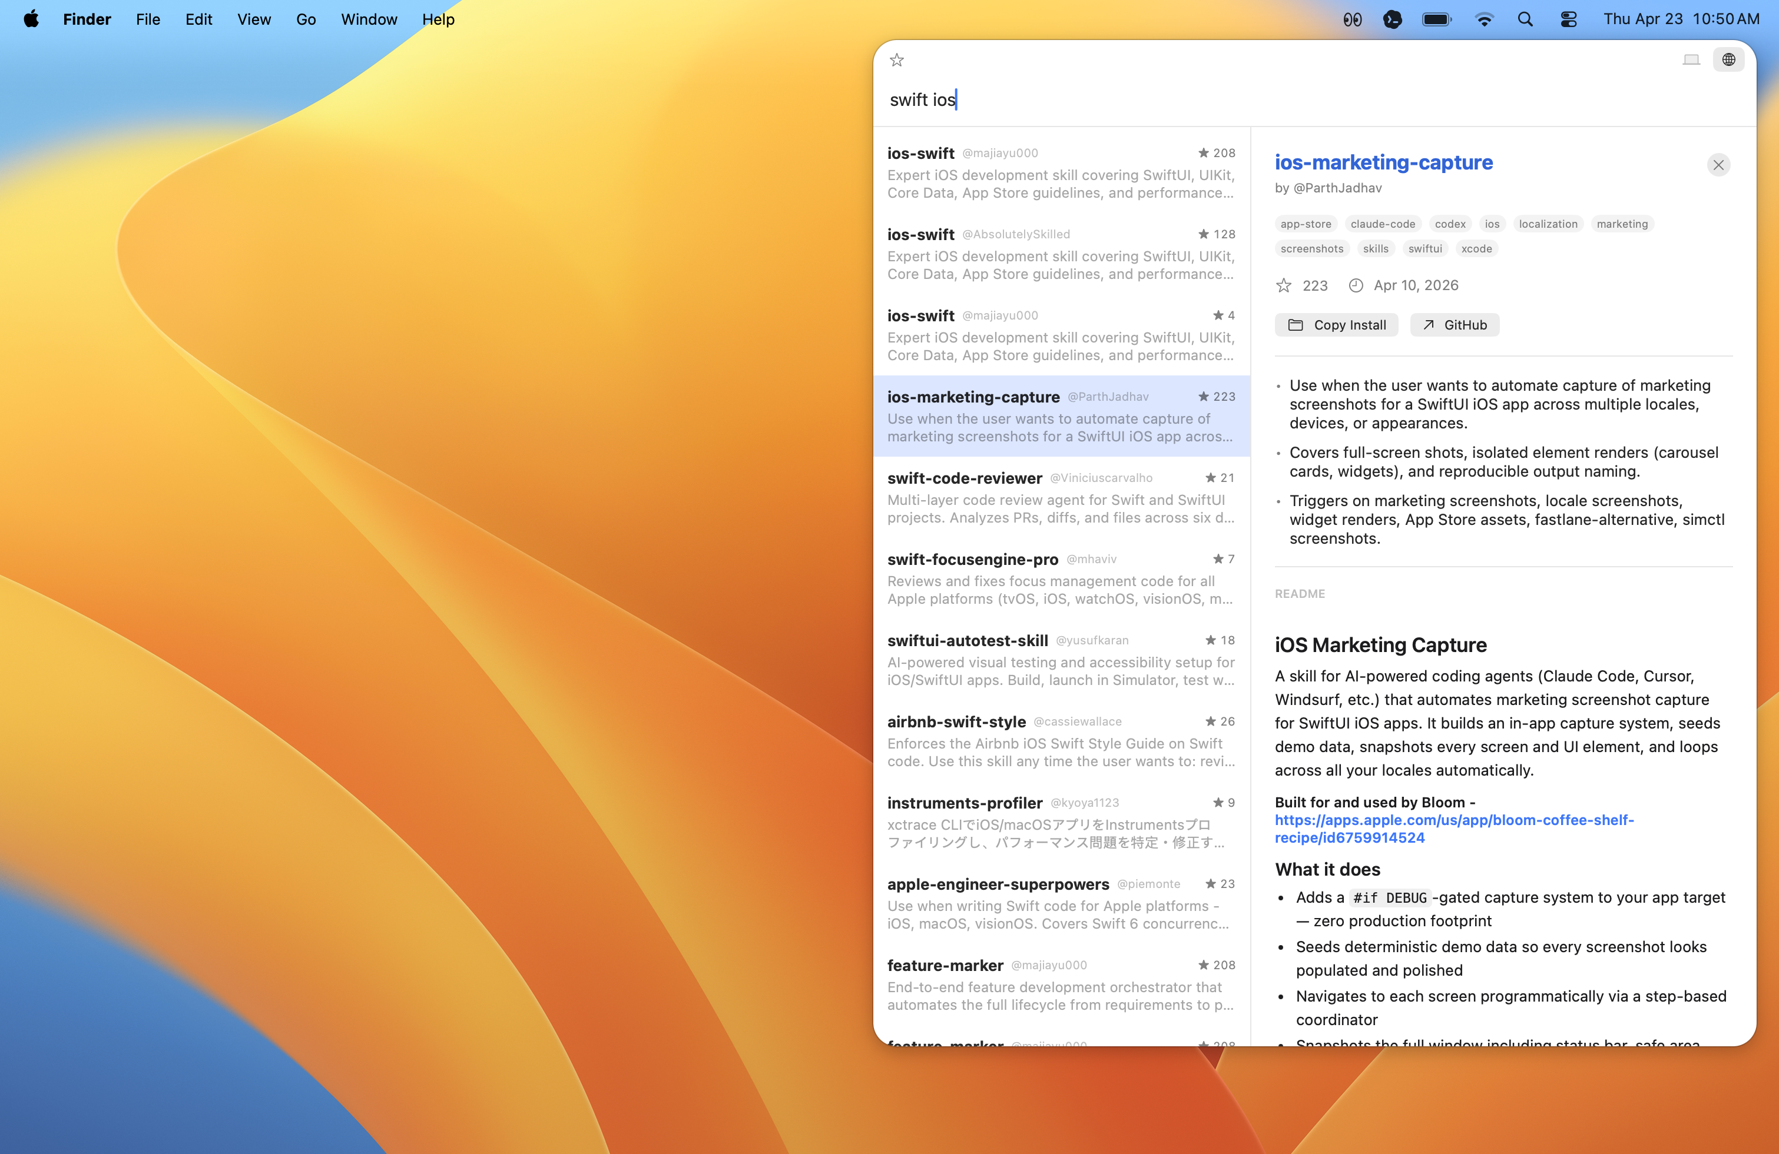
Task: Select the swift-focusengine-pro result
Action: pyautogui.click(x=1061, y=579)
